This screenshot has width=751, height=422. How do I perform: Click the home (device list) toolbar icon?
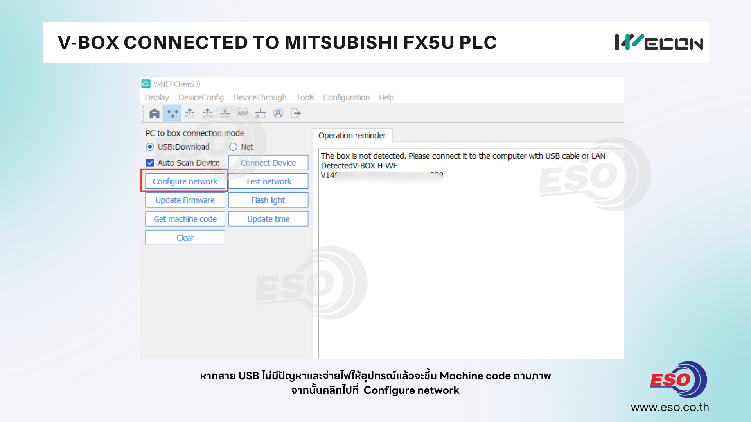pos(155,113)
